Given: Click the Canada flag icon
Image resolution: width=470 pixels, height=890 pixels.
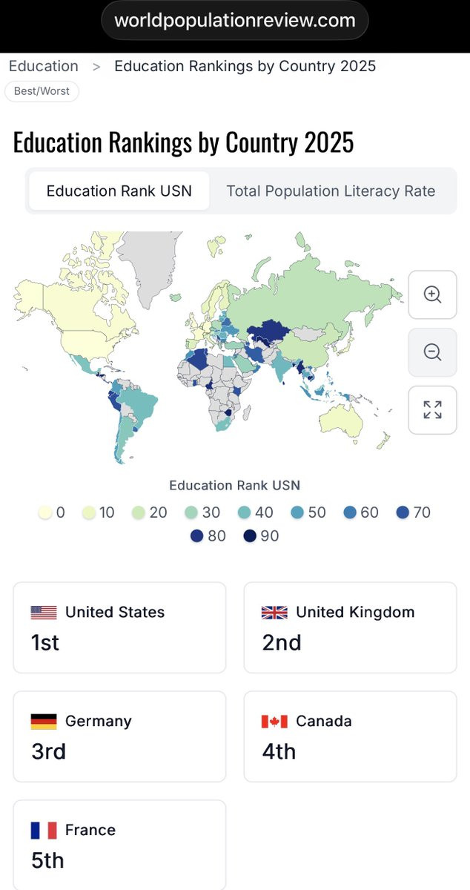Looking at the screenshot, I should pos(274,722).
